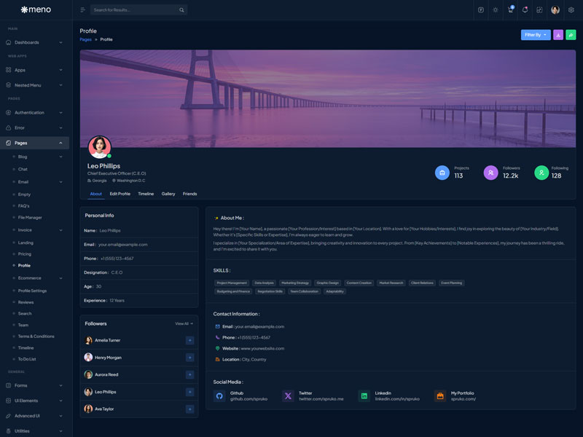Open the Gallery tab

[168, 194]
